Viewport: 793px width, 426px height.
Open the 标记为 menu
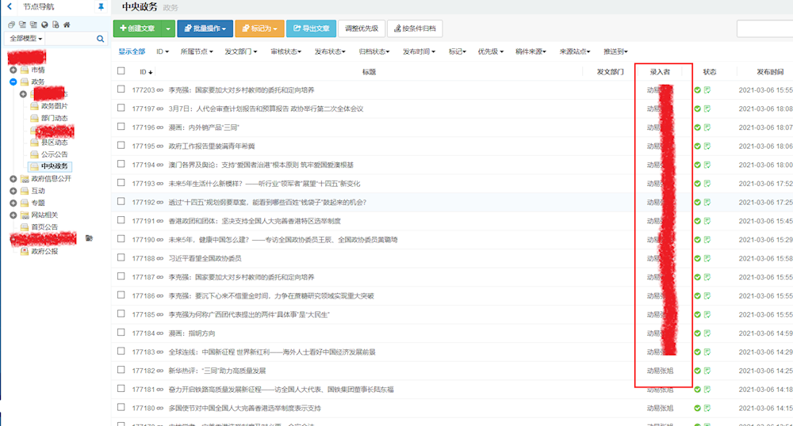[x=260, y=29]
